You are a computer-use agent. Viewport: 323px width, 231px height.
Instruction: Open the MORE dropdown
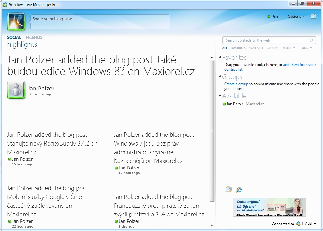(x=289, y=48)
